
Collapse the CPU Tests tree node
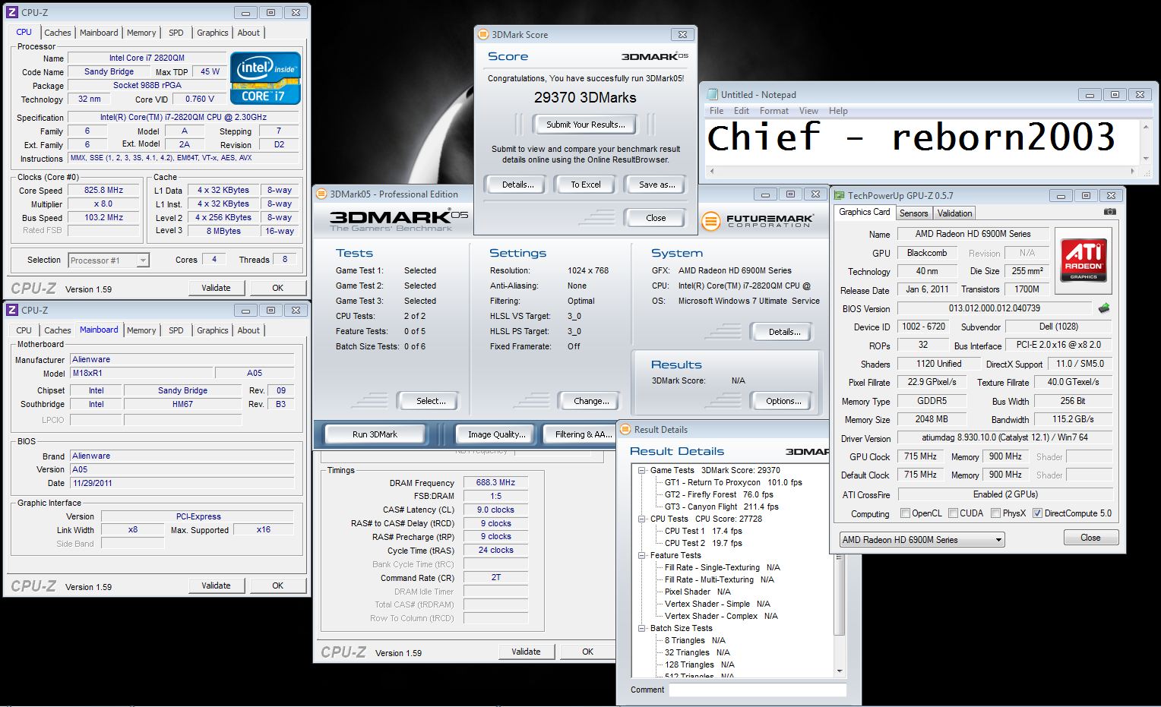641,519
